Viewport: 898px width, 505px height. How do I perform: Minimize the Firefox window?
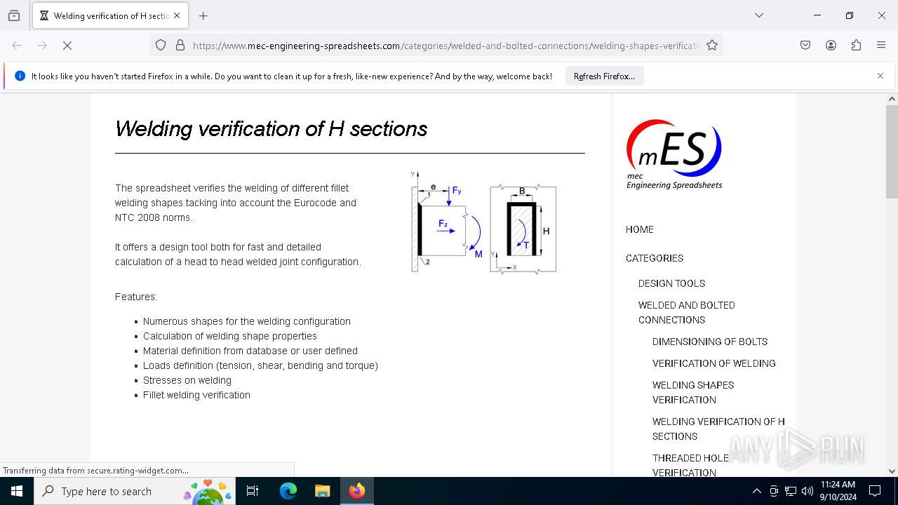pos(817,15)
